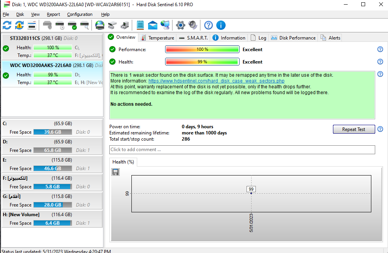Screen dimensions: 388x253
Task: Switch to the S.M.A.R.T. tab
Action: [194, 38]
